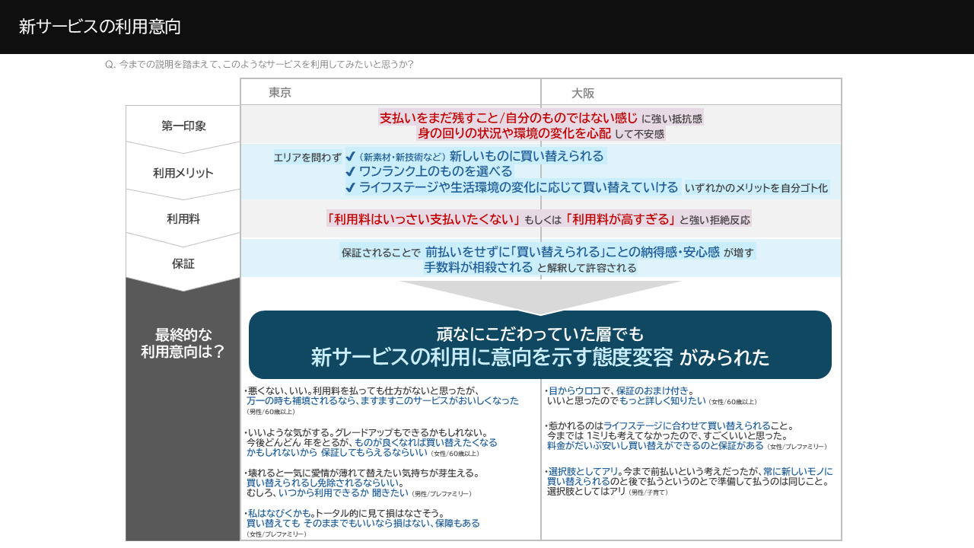The height and width of the screenshot is (548, 974).
Task: Select the 利用メリット row label
Action: pos(183,173)
